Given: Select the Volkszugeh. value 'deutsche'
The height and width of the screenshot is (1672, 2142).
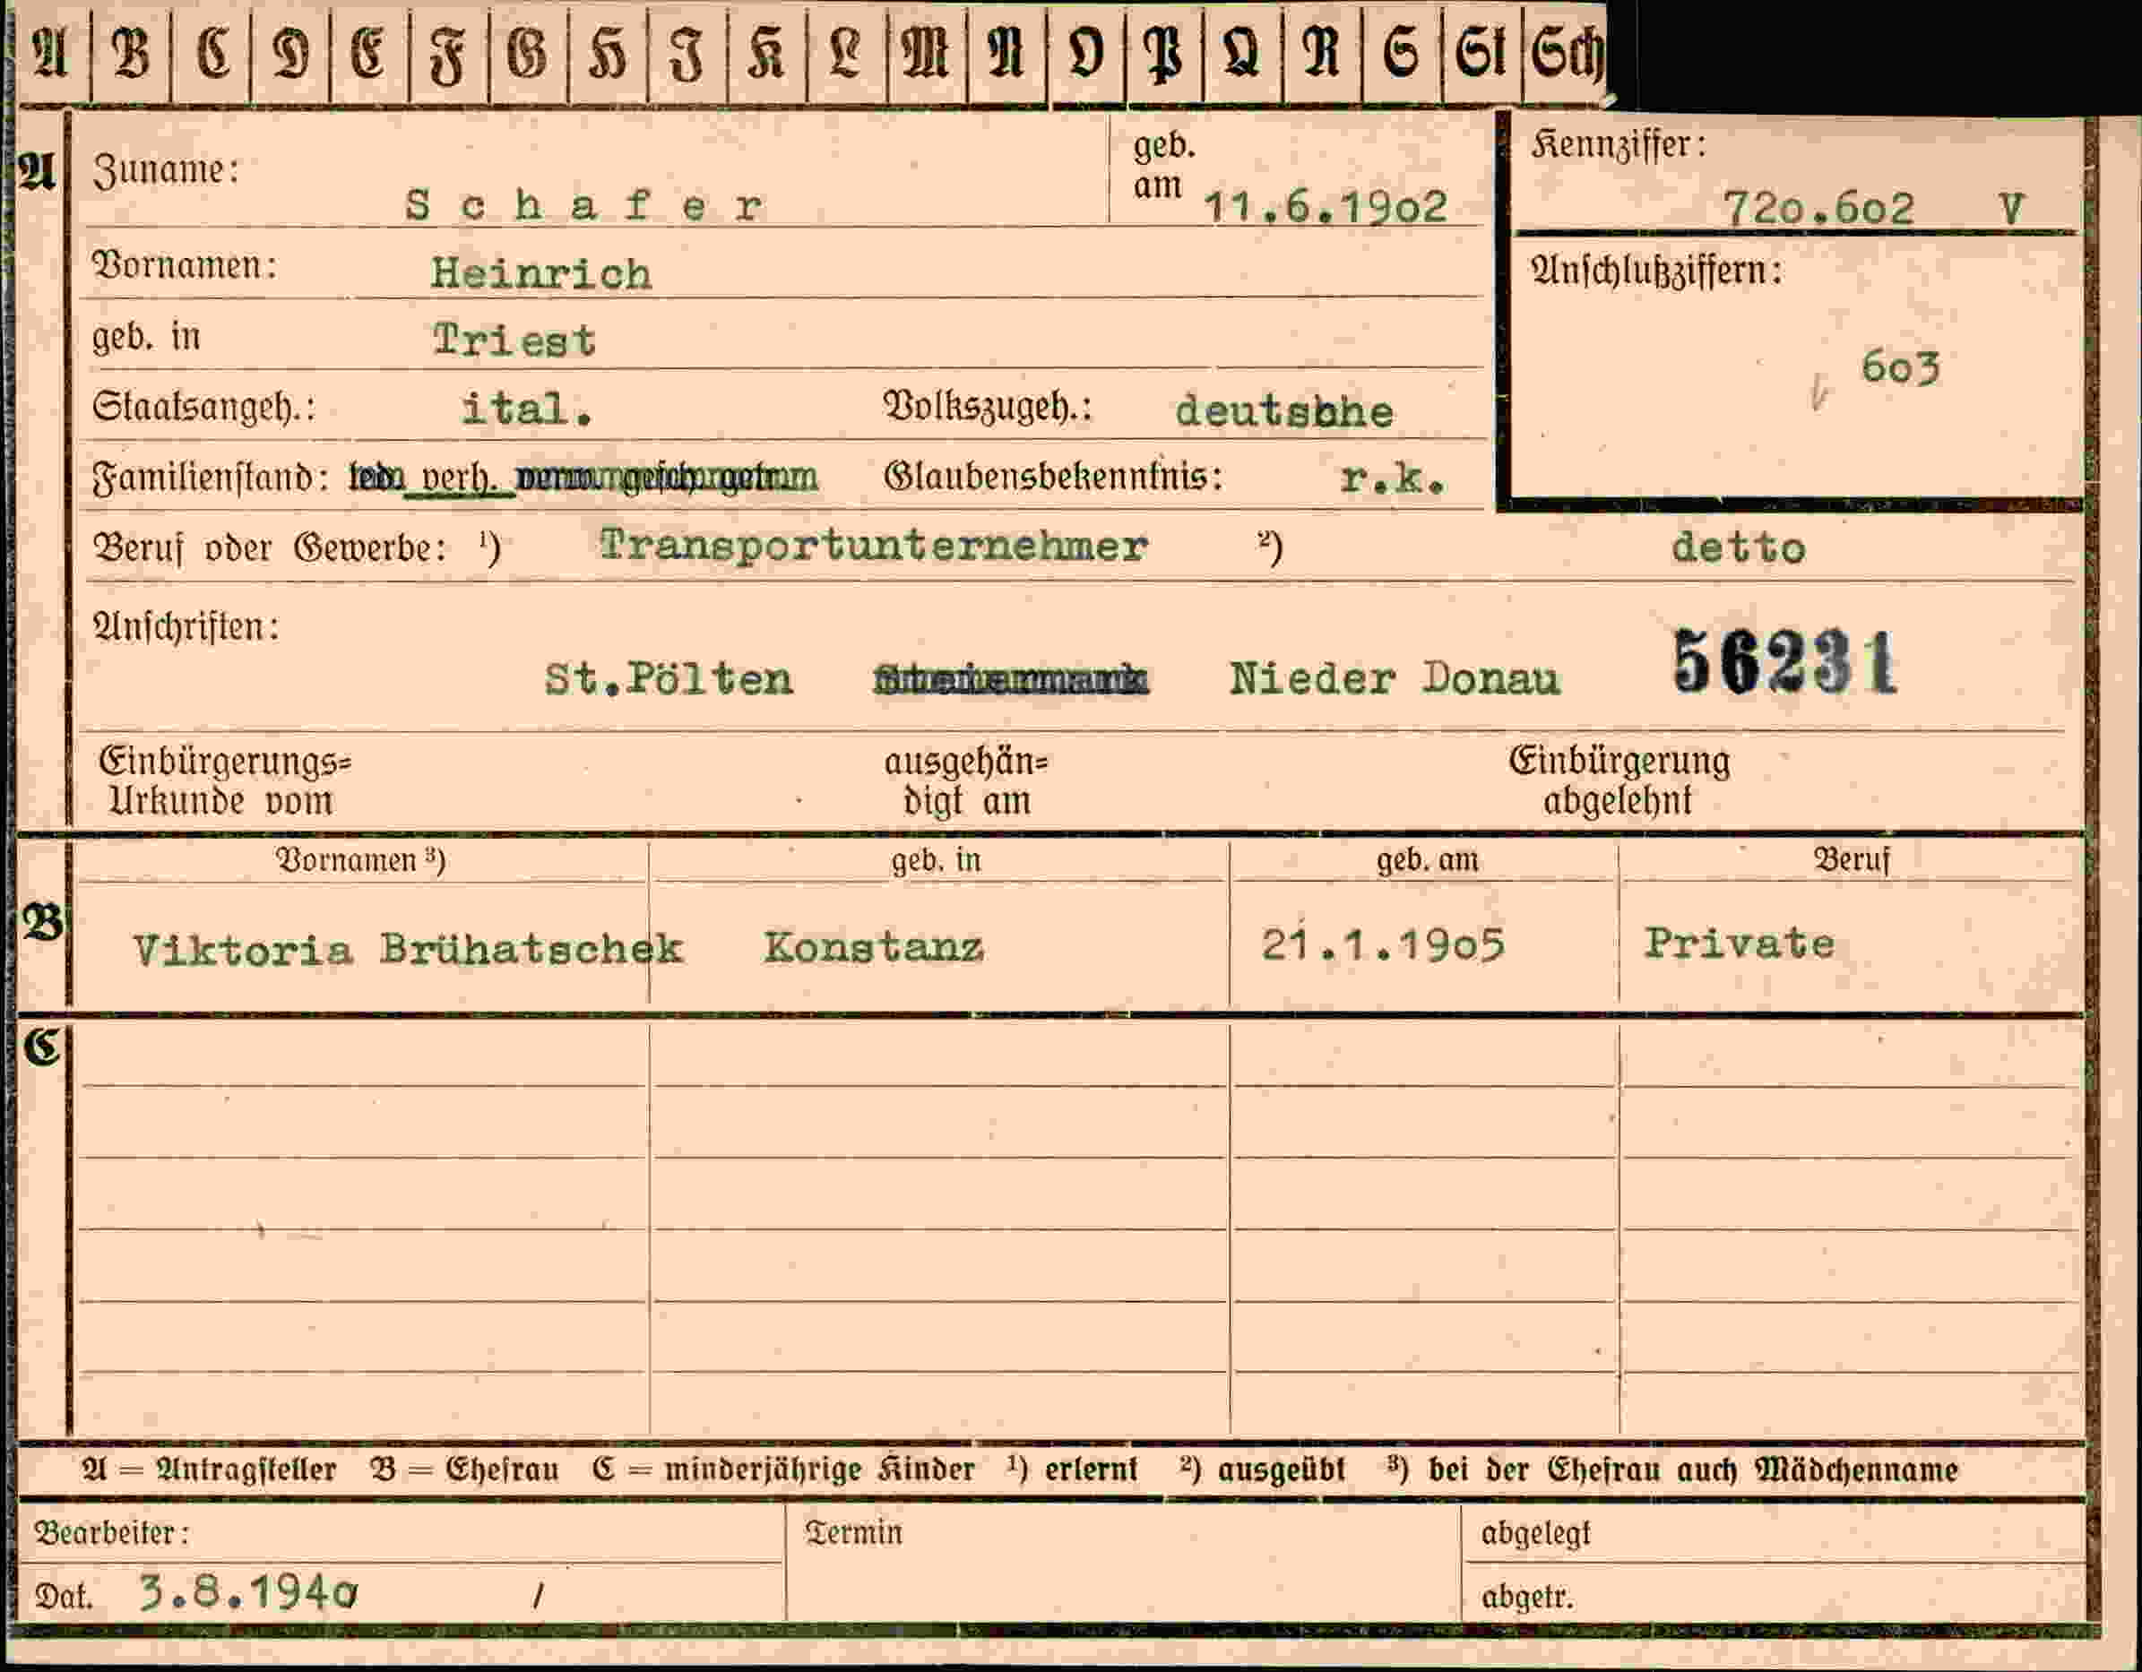Looking at the screenshot, I should [1285, 411].
